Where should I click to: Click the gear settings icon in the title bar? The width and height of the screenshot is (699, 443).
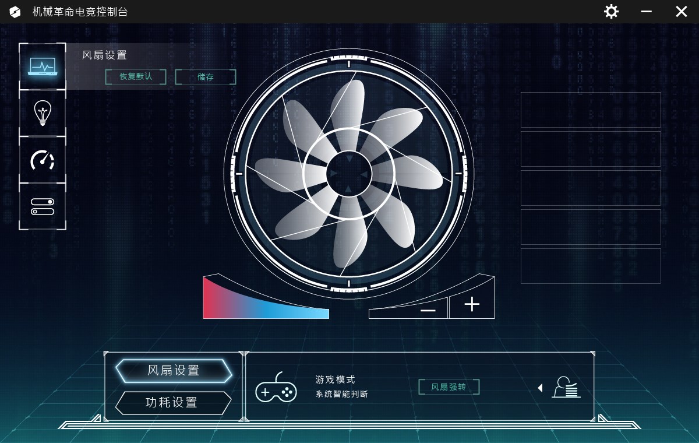[x=611, y=12]
